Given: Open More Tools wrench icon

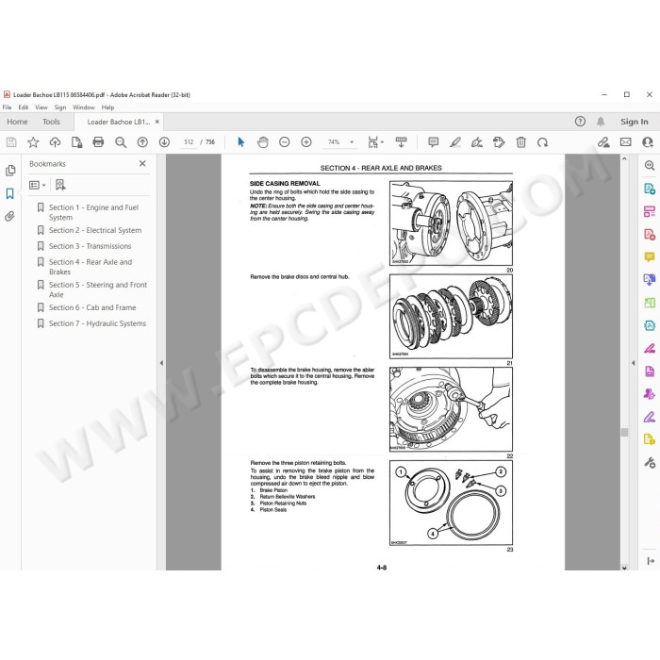Looking at the screenshot, I should pos(650,462).
